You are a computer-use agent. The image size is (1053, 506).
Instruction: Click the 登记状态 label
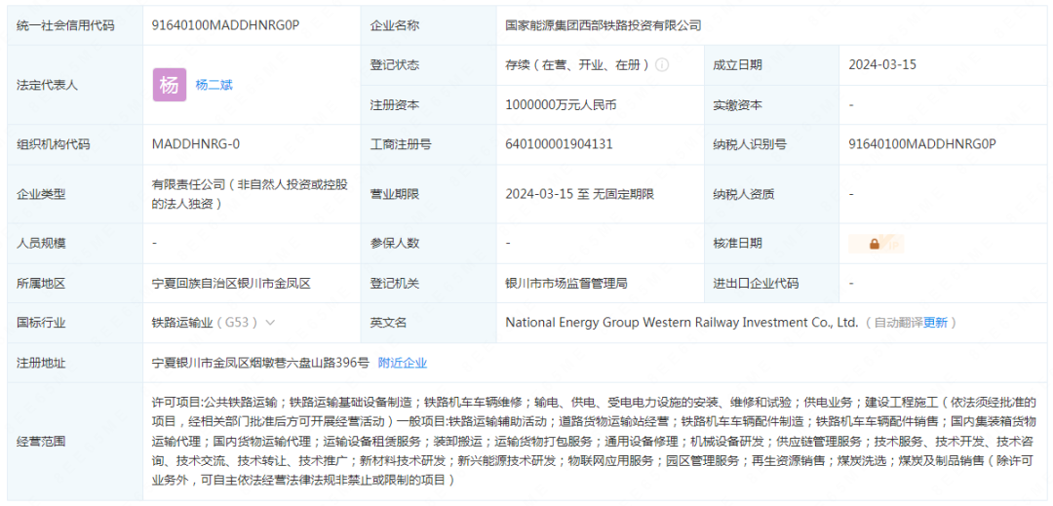click(395, 65)
